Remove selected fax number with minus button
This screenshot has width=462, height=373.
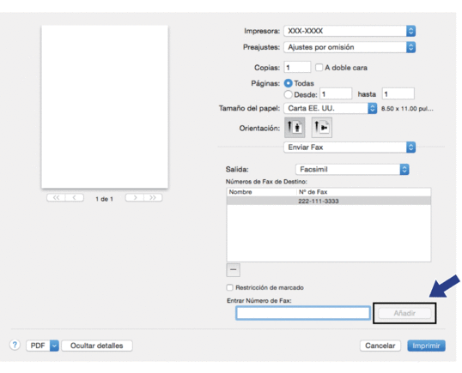(x=233, y=270)
